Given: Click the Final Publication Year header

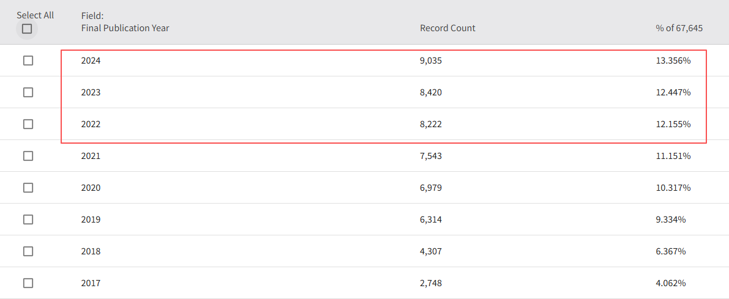Looking at the screenshot, I should tap(125, 28).
